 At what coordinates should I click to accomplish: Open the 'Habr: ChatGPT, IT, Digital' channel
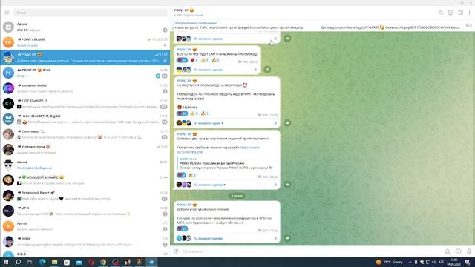pyautogui.click(x=85, y=119)
